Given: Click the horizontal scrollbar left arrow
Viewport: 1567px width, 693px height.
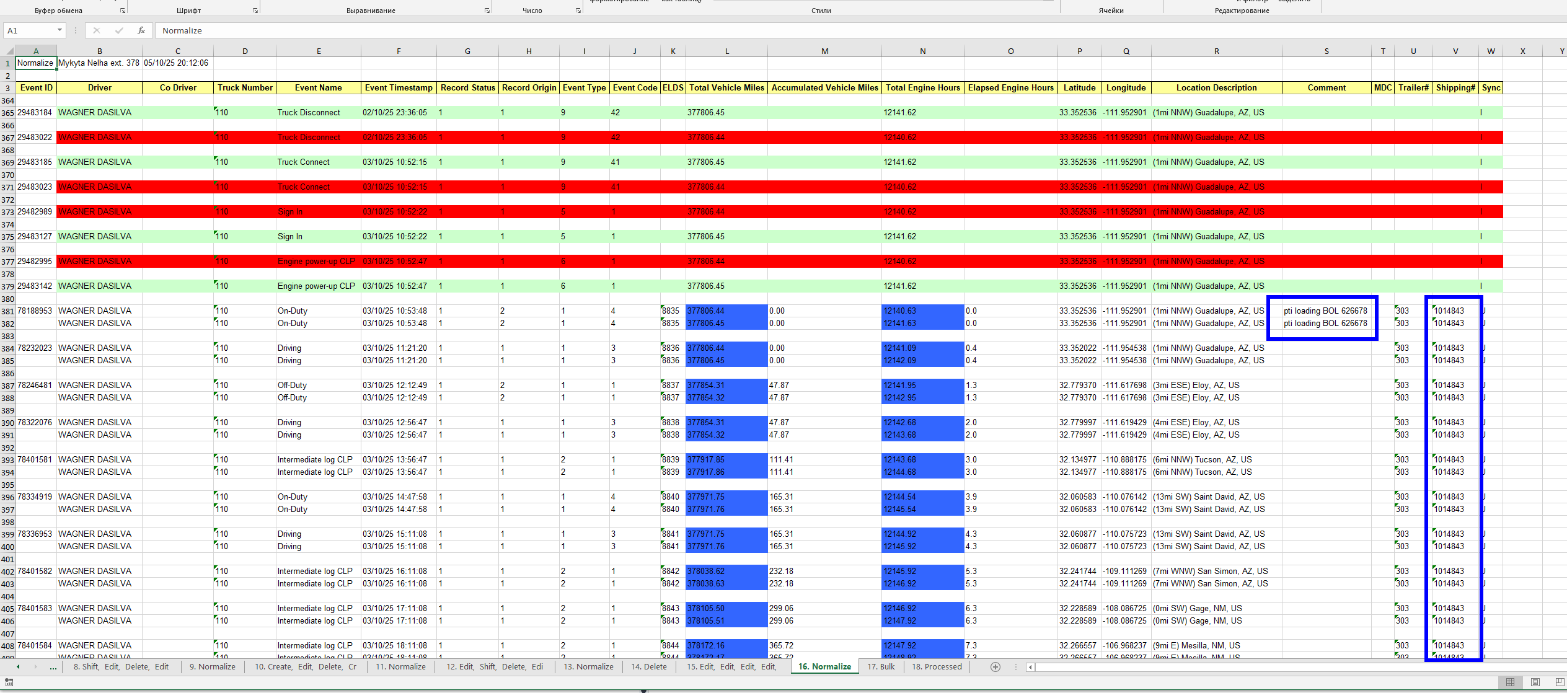Looking at the screenshot, I should (1030, 667).
